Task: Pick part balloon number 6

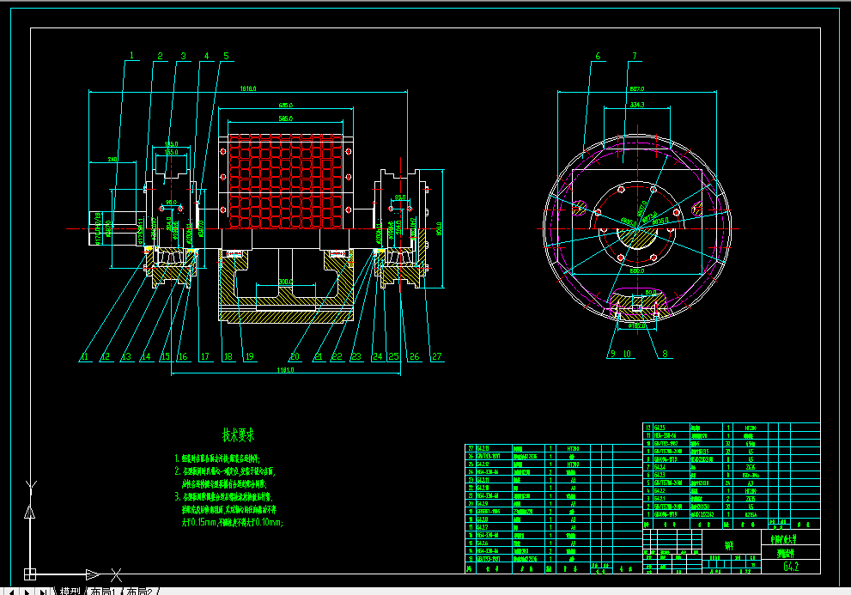Action: tap(598, 56)
